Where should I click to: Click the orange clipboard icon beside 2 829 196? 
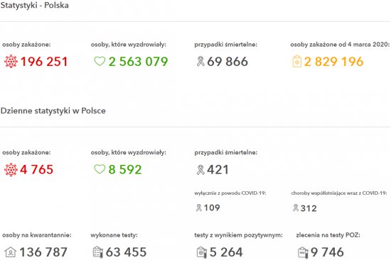296,62
